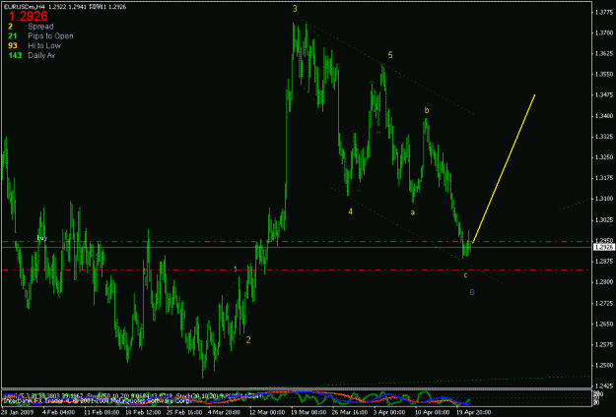This screenshot has height=417, width=616.
Task: Select the lowercase wave label a
Action: tap(413, 212)
